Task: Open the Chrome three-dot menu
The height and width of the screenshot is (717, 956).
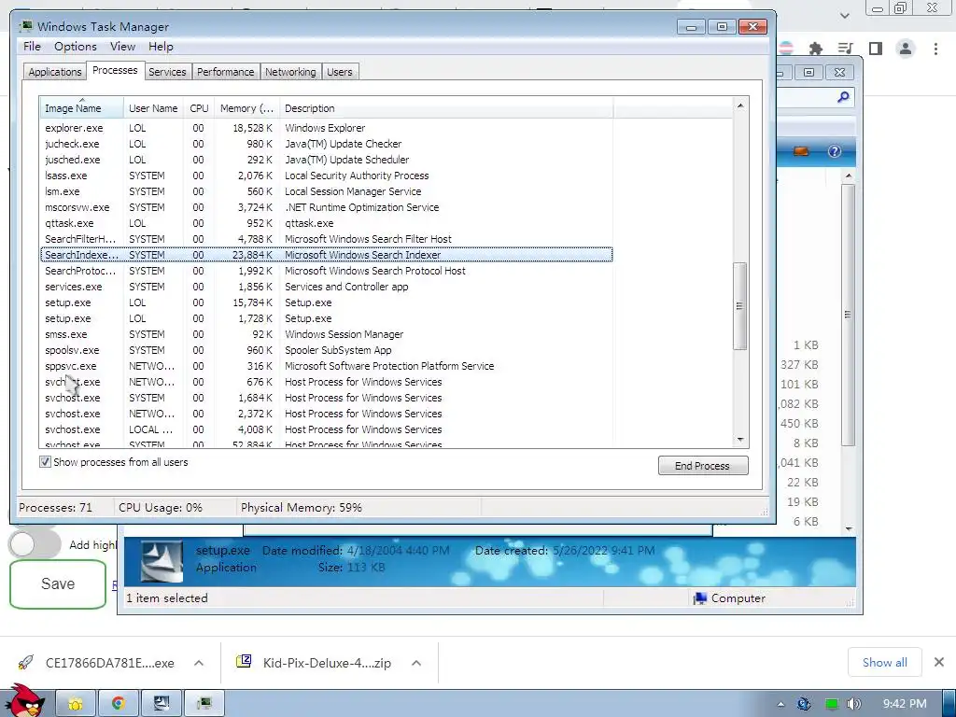Action: (935, 49)
